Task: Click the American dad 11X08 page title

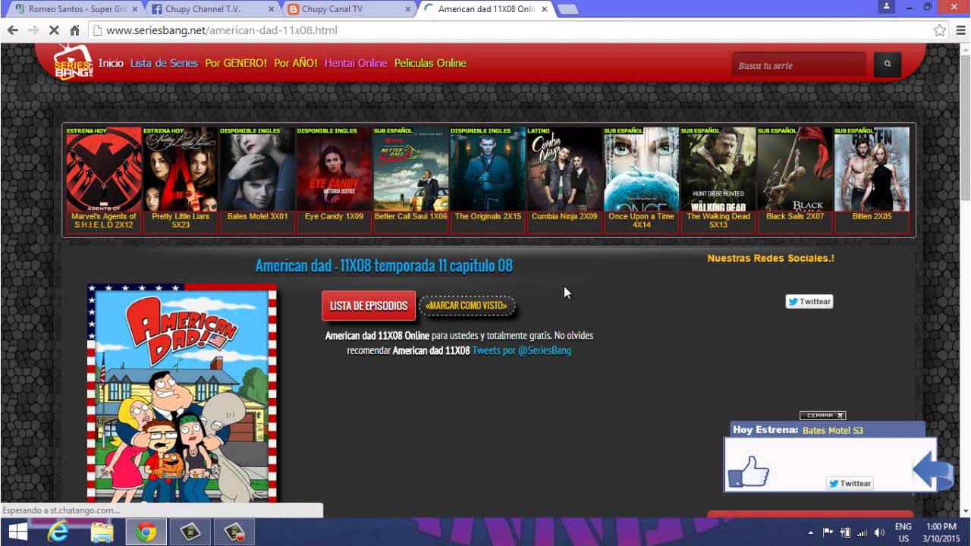Action: (384, 265)
